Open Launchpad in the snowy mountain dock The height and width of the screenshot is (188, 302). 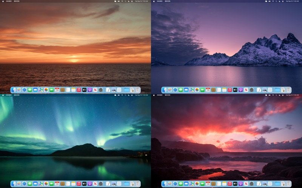tap(170, 90)
